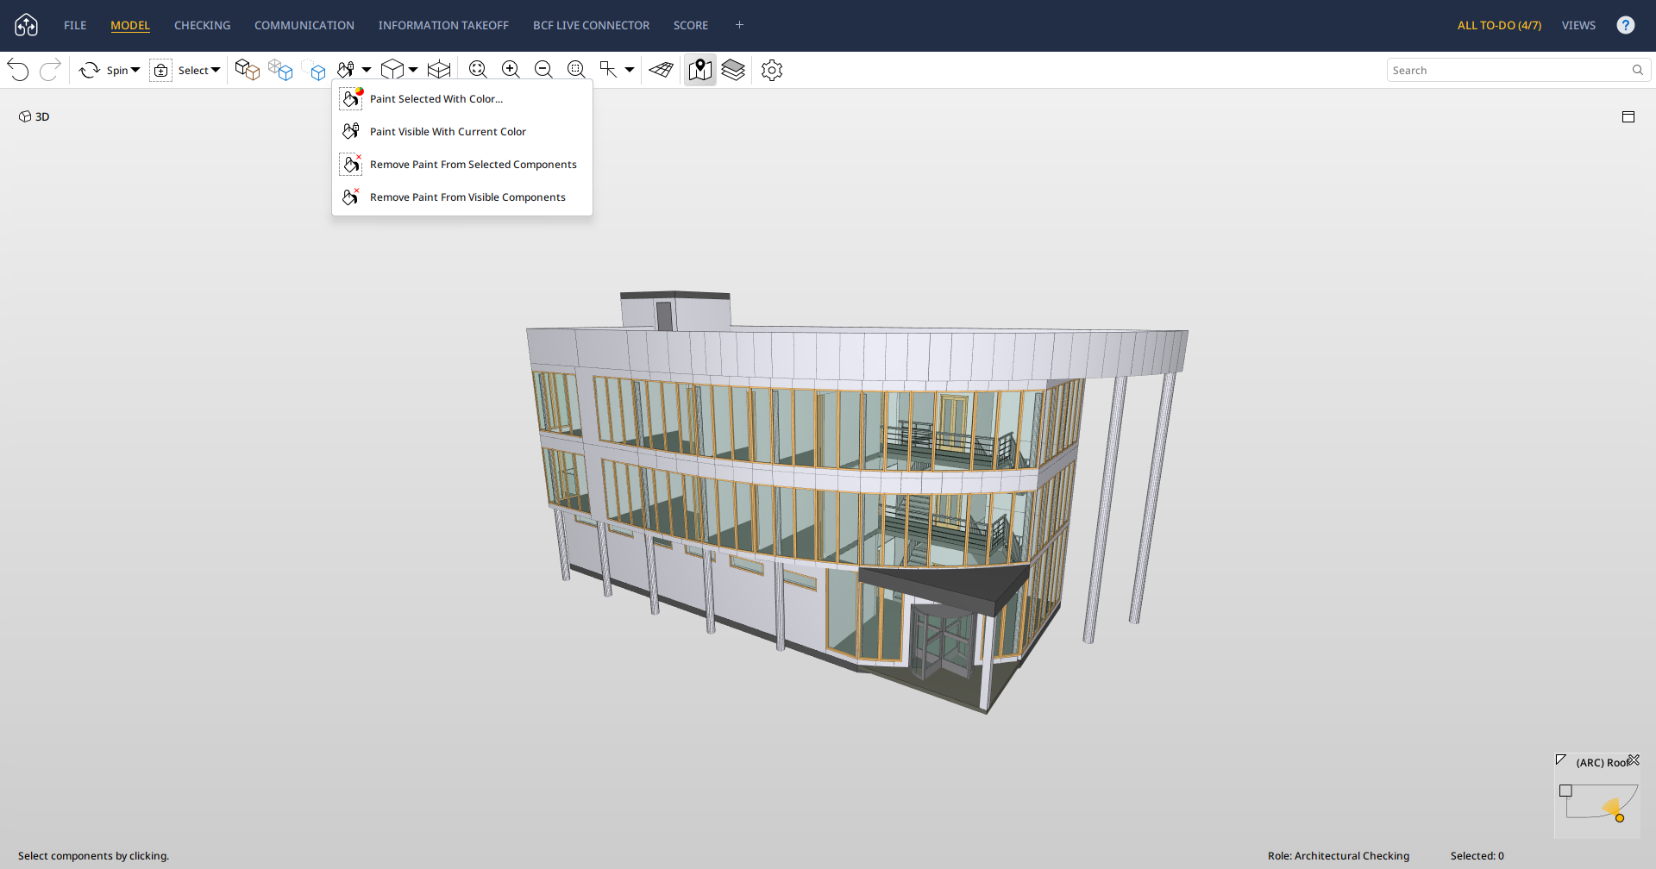Image resolution: width=1656 pixels, height=869 pixels.
Task: Click the Redo arrow icon
Action: click(x=50, y=70)
